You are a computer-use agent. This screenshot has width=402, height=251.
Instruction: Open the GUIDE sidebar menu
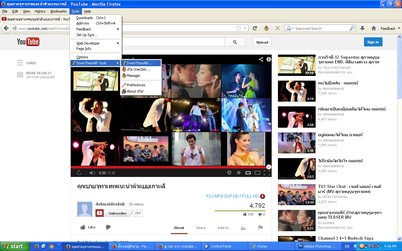pyautogui.click(x=27, y=63)
